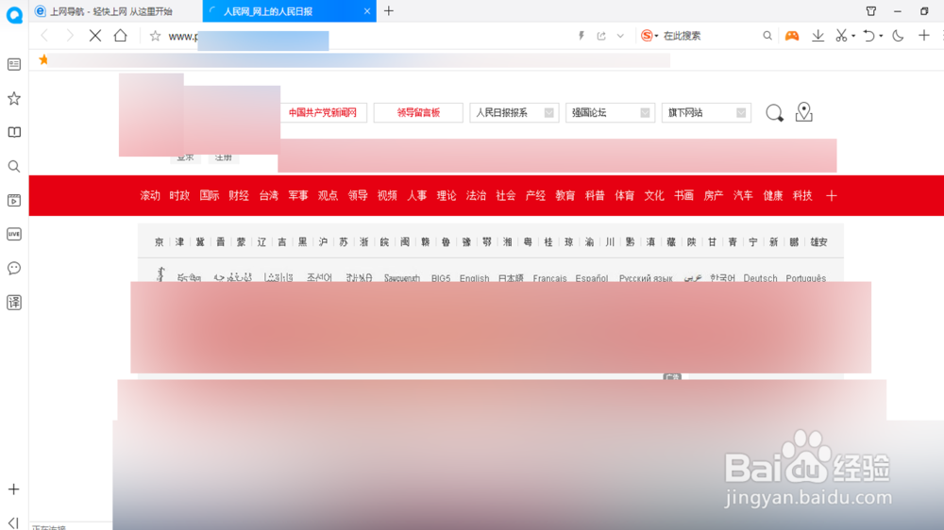This screenshot has width=944, height=530.
Task: Switch to Español language edition
Action: coord(592,278)
